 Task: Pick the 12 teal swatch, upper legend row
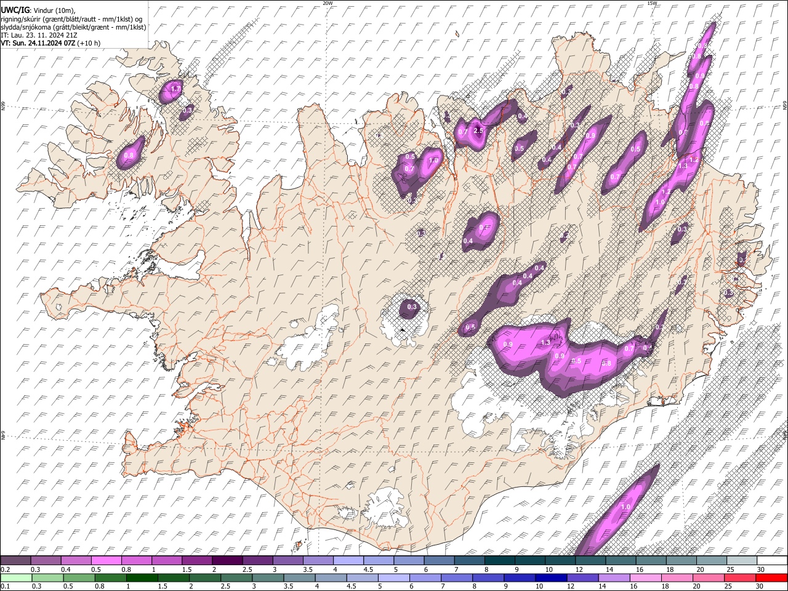click(589, 560)
